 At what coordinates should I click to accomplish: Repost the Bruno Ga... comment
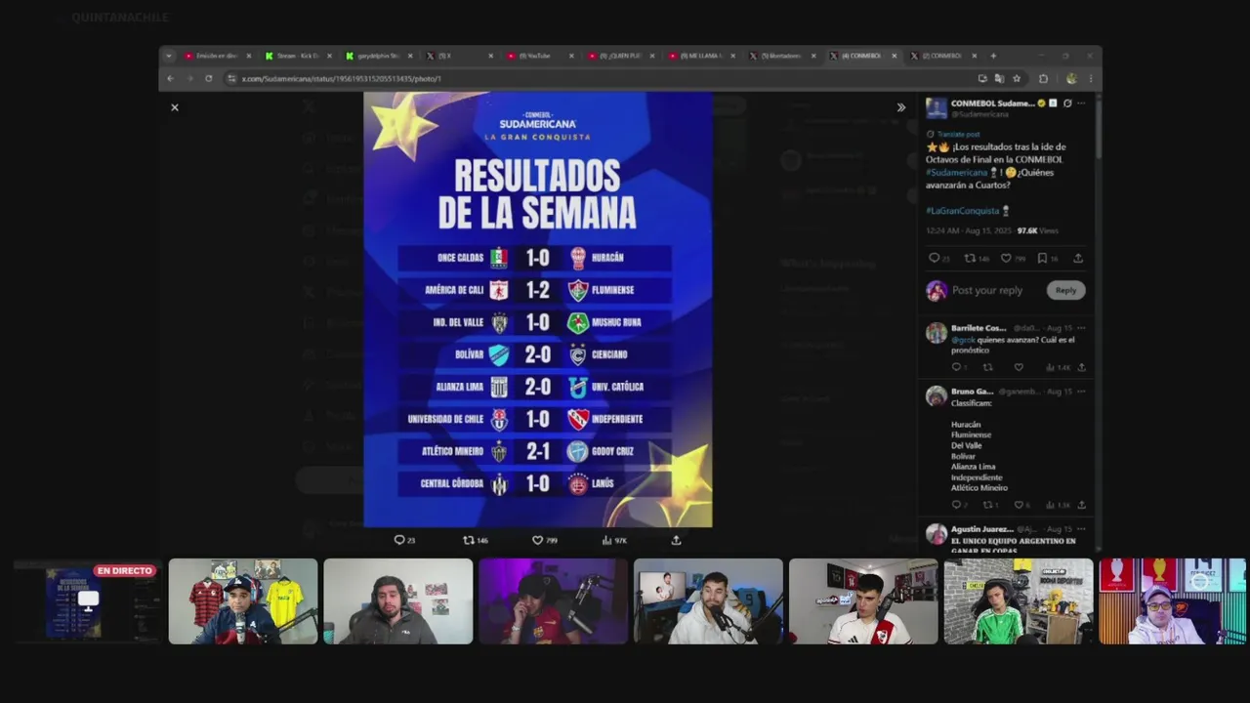coord(987,505)
